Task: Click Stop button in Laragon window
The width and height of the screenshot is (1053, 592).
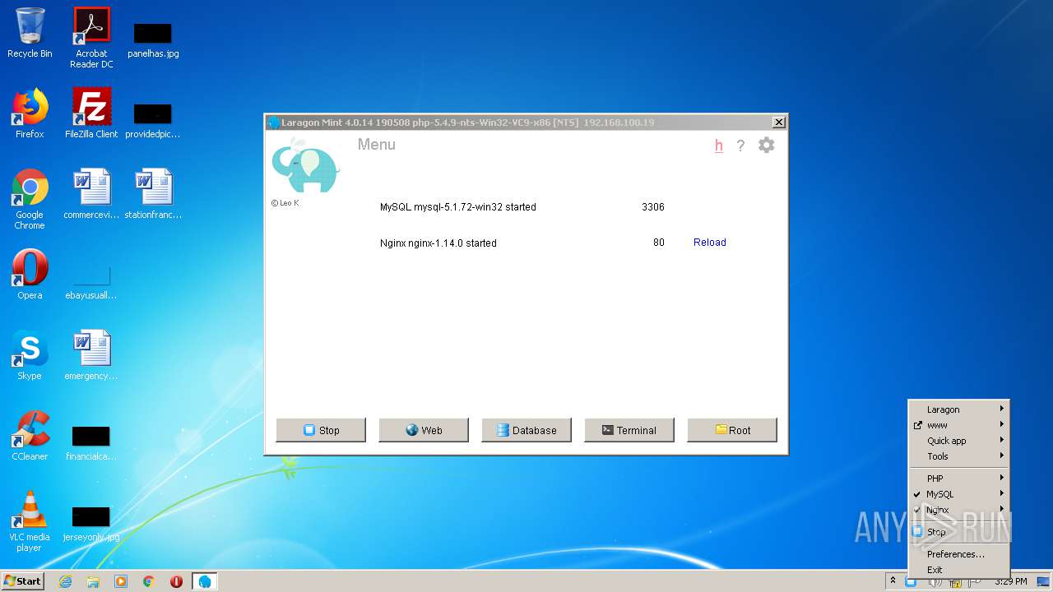Action: click(321, 430)
